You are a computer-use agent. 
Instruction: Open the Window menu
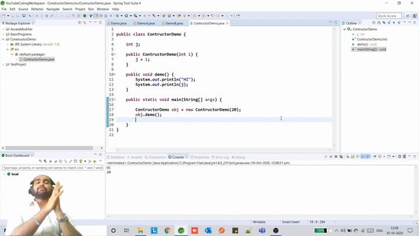click(x=103, y=9)
